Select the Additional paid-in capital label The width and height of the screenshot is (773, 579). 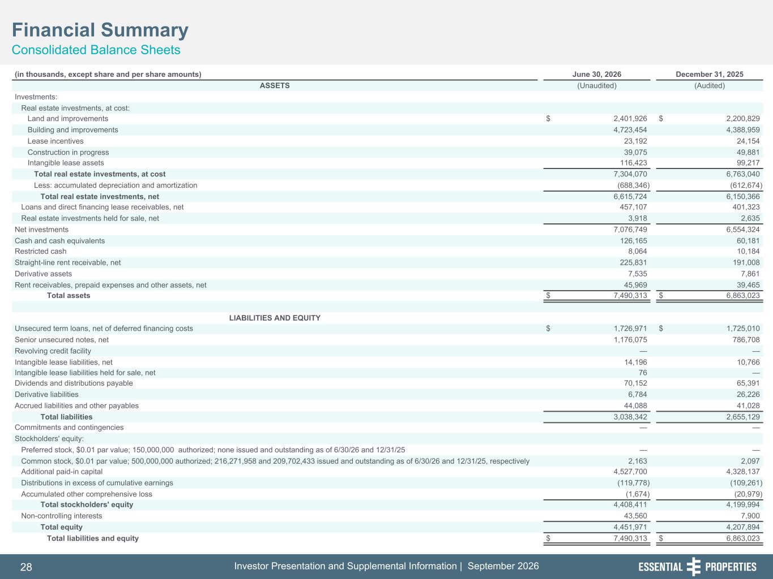tap(62, 472)
